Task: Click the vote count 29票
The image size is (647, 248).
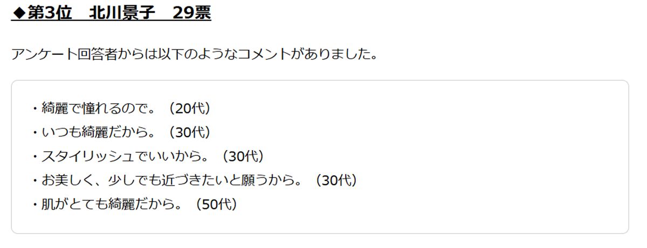Action: (x=192, y=13)
